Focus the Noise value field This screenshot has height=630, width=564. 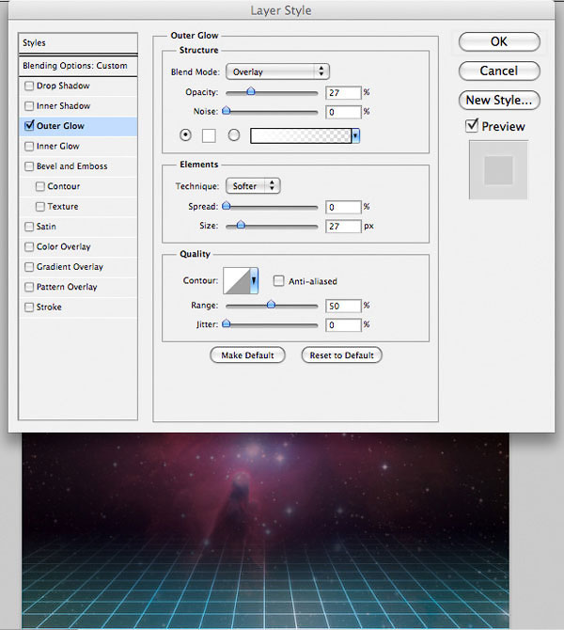click(x=343, y=112)
